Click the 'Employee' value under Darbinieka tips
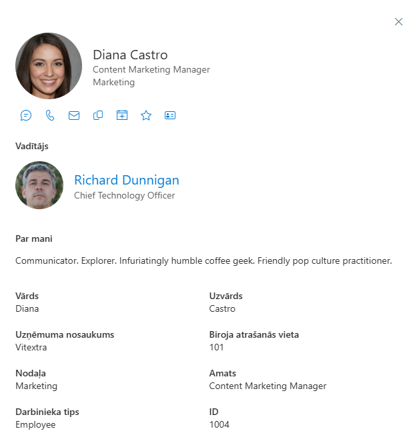 click(x=35, y=425)
